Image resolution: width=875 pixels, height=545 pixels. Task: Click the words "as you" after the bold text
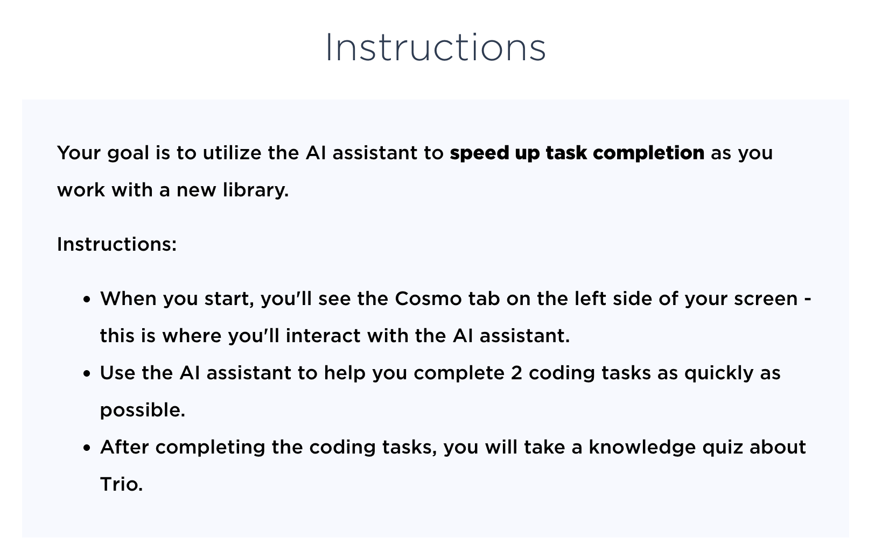(x=741, y=153)
